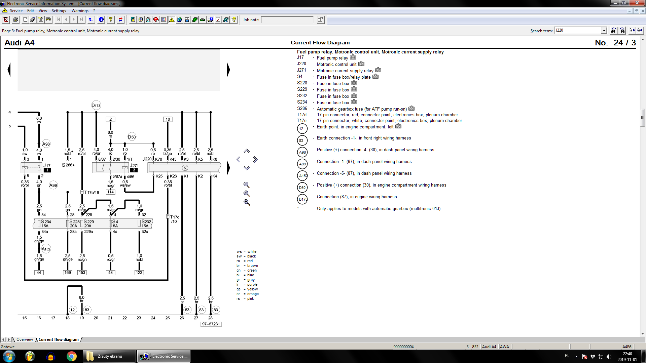The height and width of the screenshot is (363, 646).
Task: Zoom in using the plus magnifier icon
Action: click(247, 194)
